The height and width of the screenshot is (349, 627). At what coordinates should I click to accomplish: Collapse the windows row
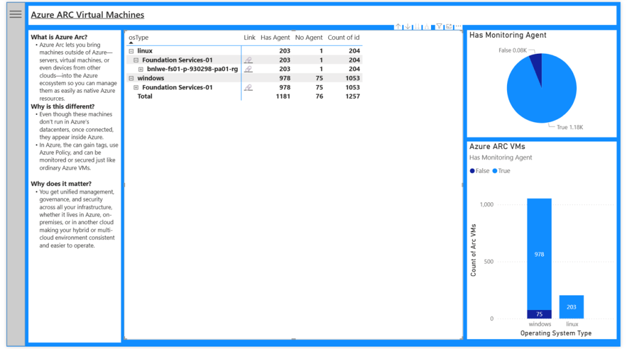pos(132,79)
